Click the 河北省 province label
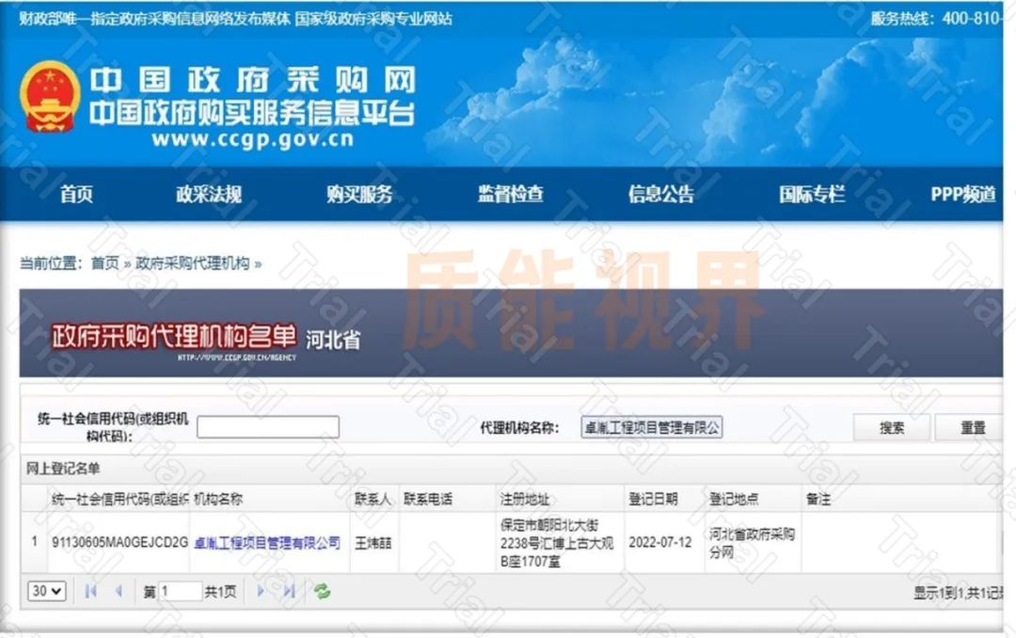1016x638 pixels. point(333,340)
